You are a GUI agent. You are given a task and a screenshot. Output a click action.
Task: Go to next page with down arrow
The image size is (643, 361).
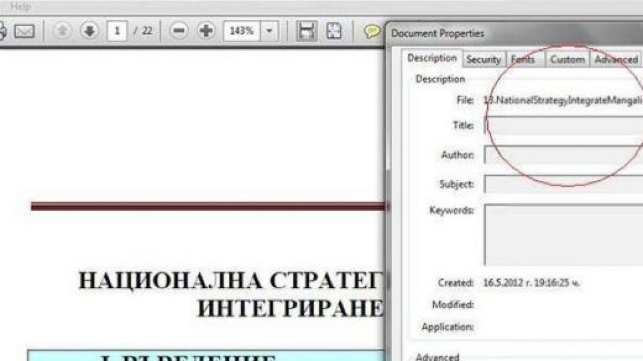click(x=89, y=31)
